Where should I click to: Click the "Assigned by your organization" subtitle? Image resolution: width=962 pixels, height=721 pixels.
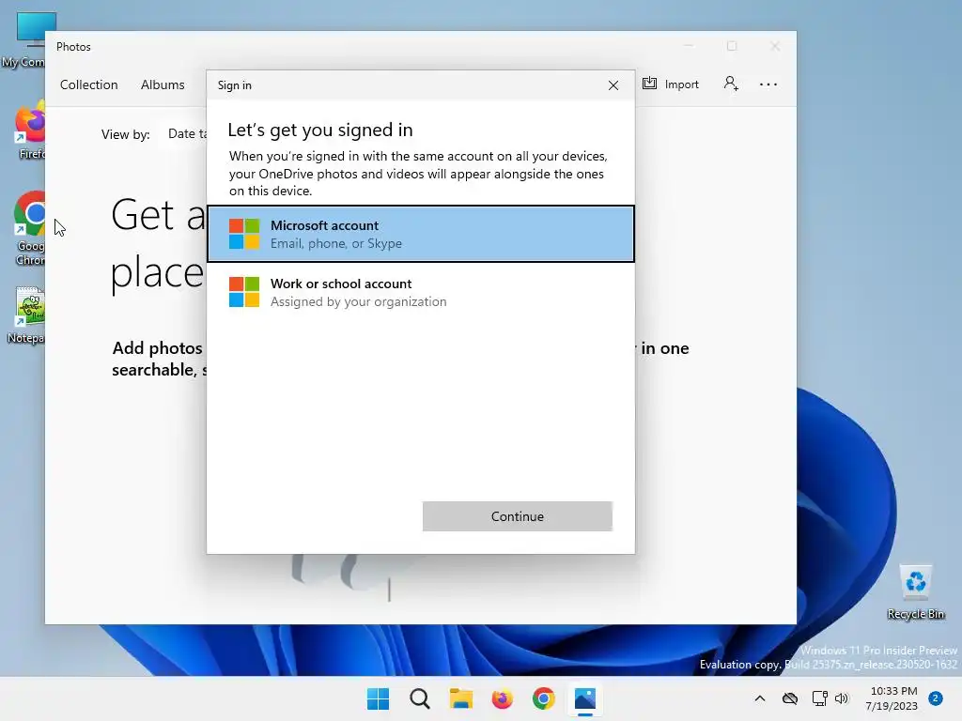coord(358,301)
